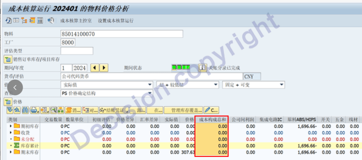This screenshot has height=160, width=362.
Task: Click the print icon in list toolbar
Action: (x=34, y=110)
